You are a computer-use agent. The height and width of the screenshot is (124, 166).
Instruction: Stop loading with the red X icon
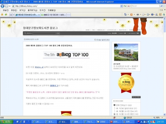click(129, 6)
